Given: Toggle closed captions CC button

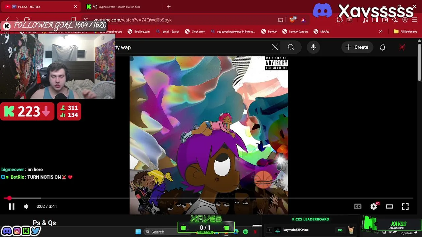Looking at the screenshot, I should click(358, 207).
